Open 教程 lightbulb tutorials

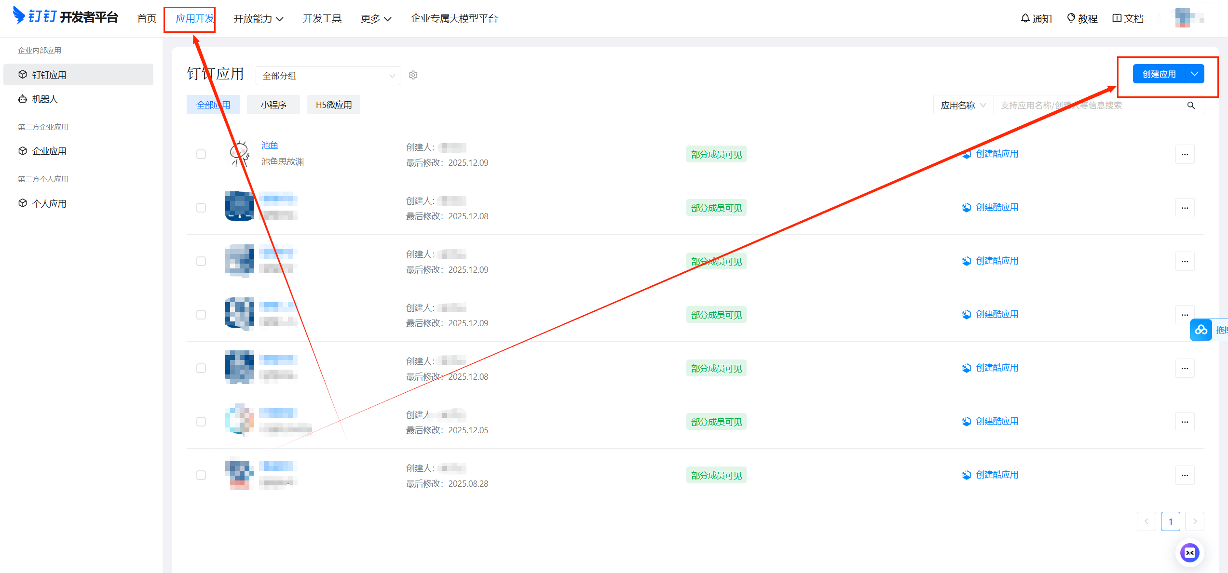pos(1082,19)
